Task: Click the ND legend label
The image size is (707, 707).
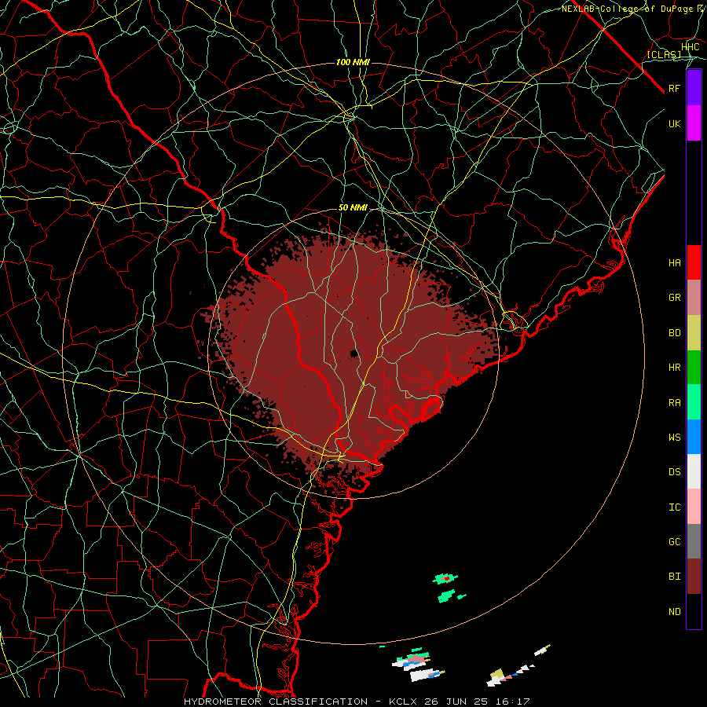Action: pos(674,612)
